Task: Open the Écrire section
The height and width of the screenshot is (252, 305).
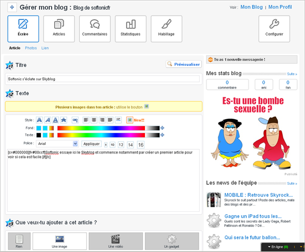Action: 23,29
